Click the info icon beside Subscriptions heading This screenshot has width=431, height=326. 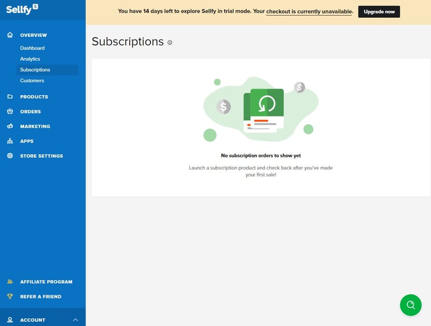coord(170,43)
